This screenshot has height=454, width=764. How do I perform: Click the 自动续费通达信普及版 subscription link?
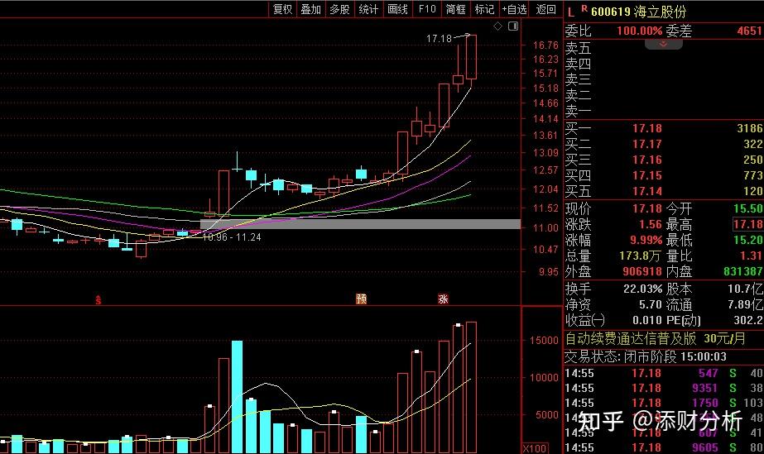point(632,339)
